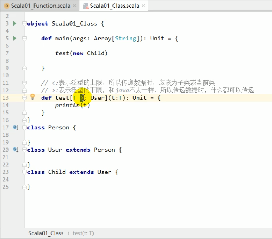Run object Scala01_Class from line 3 gutter
Screen dimensions: 272x239
pos(15,23)
